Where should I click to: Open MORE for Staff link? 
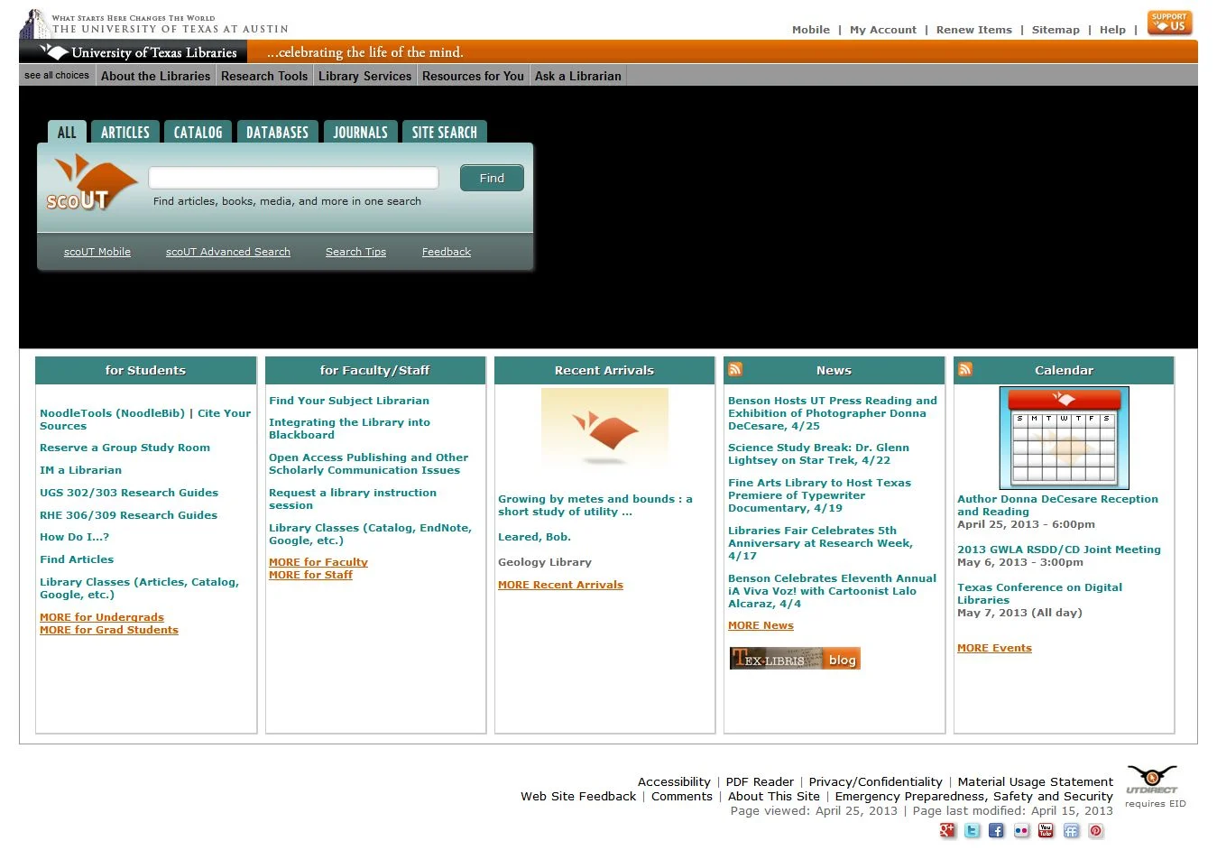[310, 575]
